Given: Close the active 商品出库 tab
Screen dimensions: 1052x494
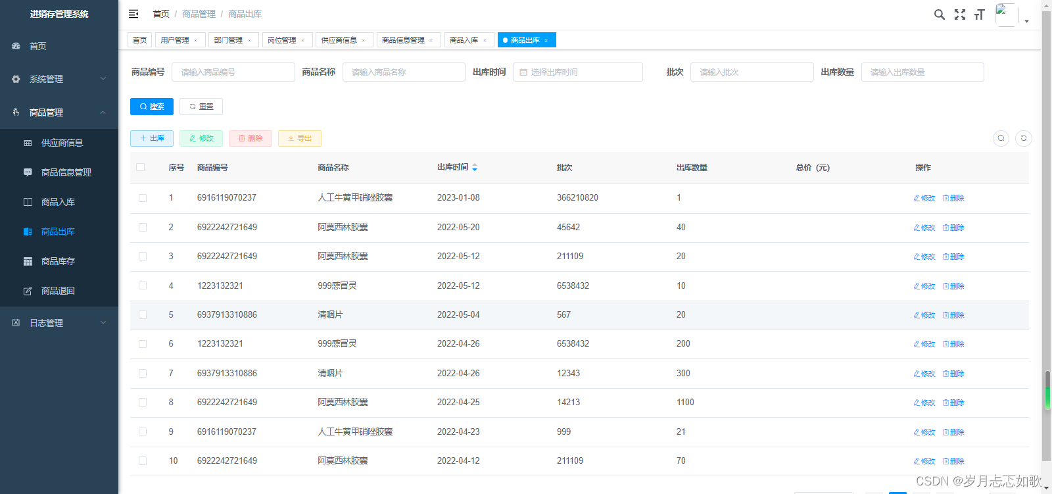Looking at the screenshot, I should click(546, 41).
